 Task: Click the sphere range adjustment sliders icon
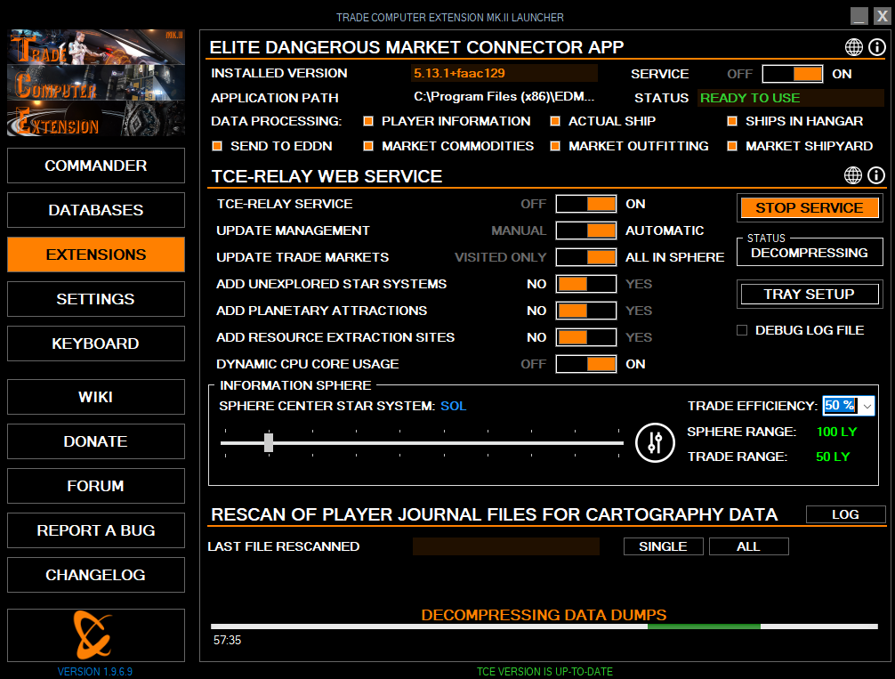[x=655, y=442]
